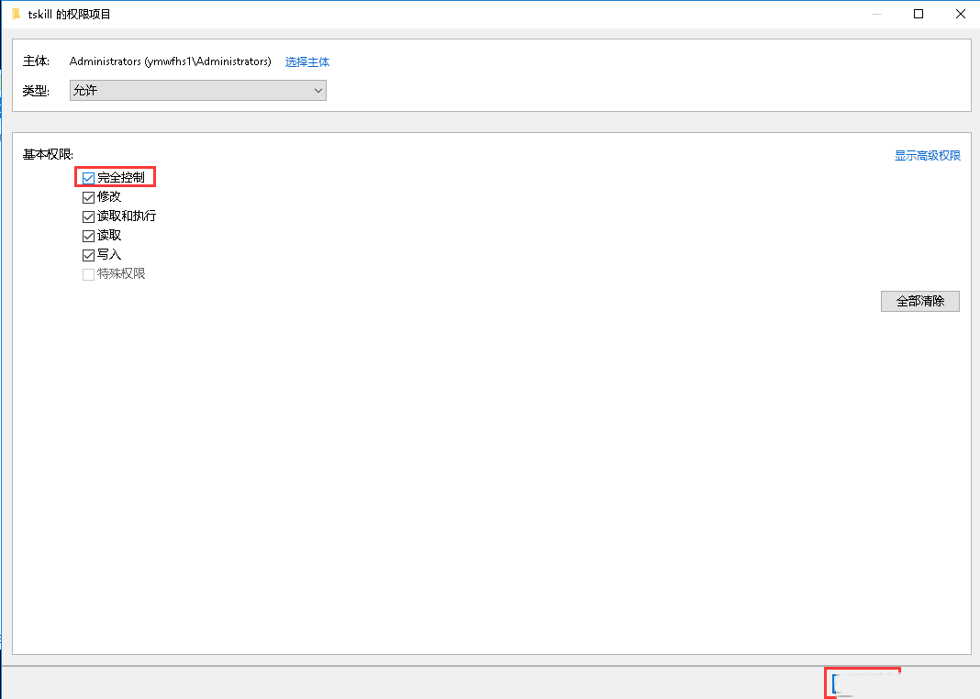Viewport: 980px width, 699px height.
Task: Click the tskill folder icon in title bar
Action: click(17, 14)
